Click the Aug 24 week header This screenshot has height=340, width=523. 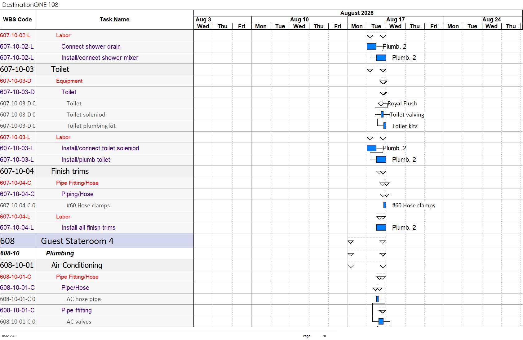click(483, 20)
